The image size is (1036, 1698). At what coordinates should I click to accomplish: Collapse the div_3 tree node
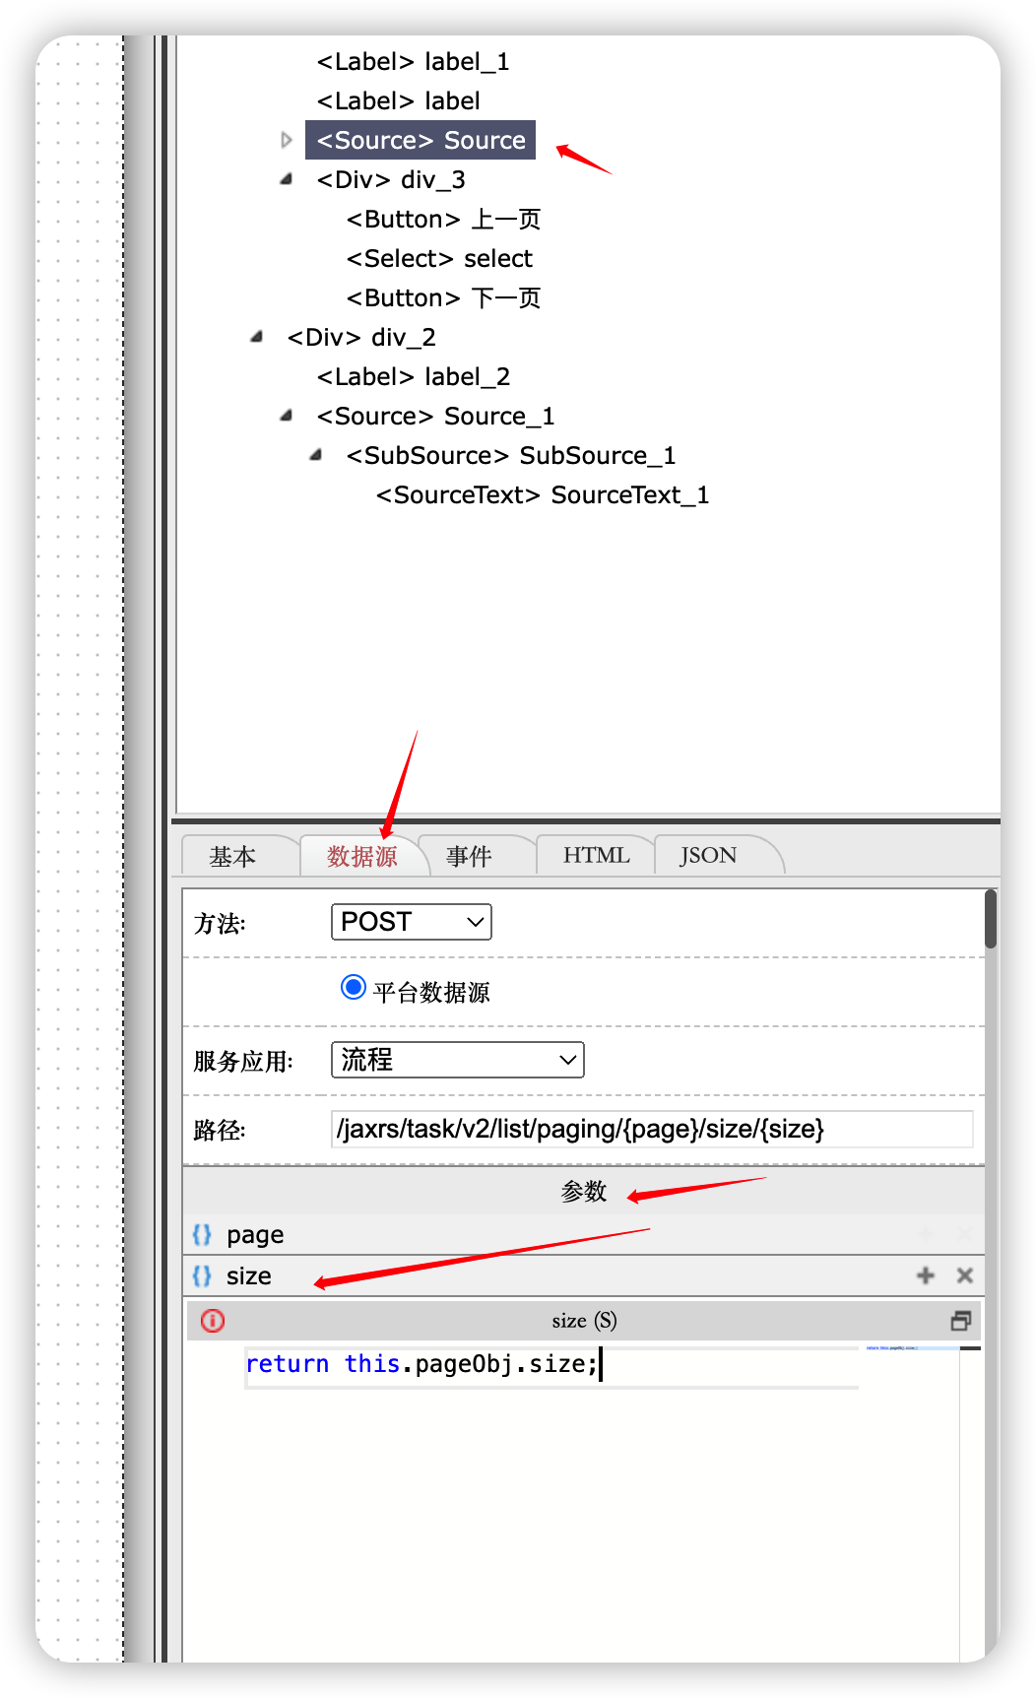click(x=287, y=179)
